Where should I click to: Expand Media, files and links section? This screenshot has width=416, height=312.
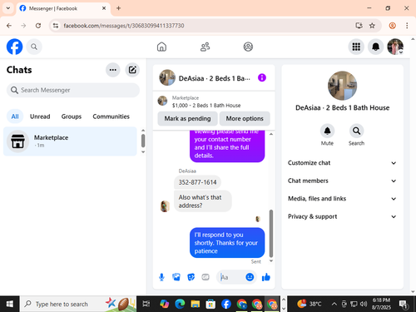point(342,199)
